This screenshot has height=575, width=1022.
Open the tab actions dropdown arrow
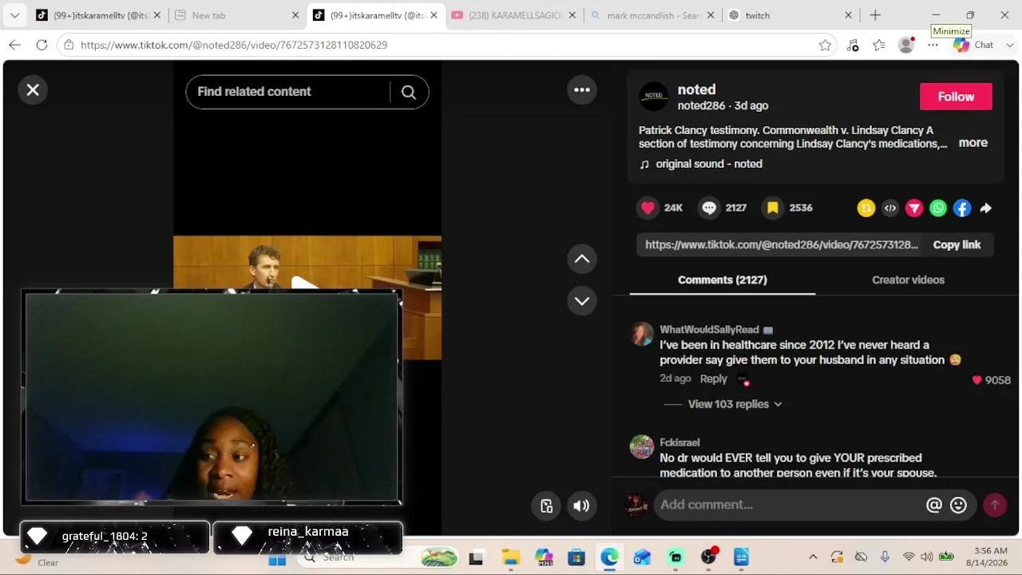14,15
